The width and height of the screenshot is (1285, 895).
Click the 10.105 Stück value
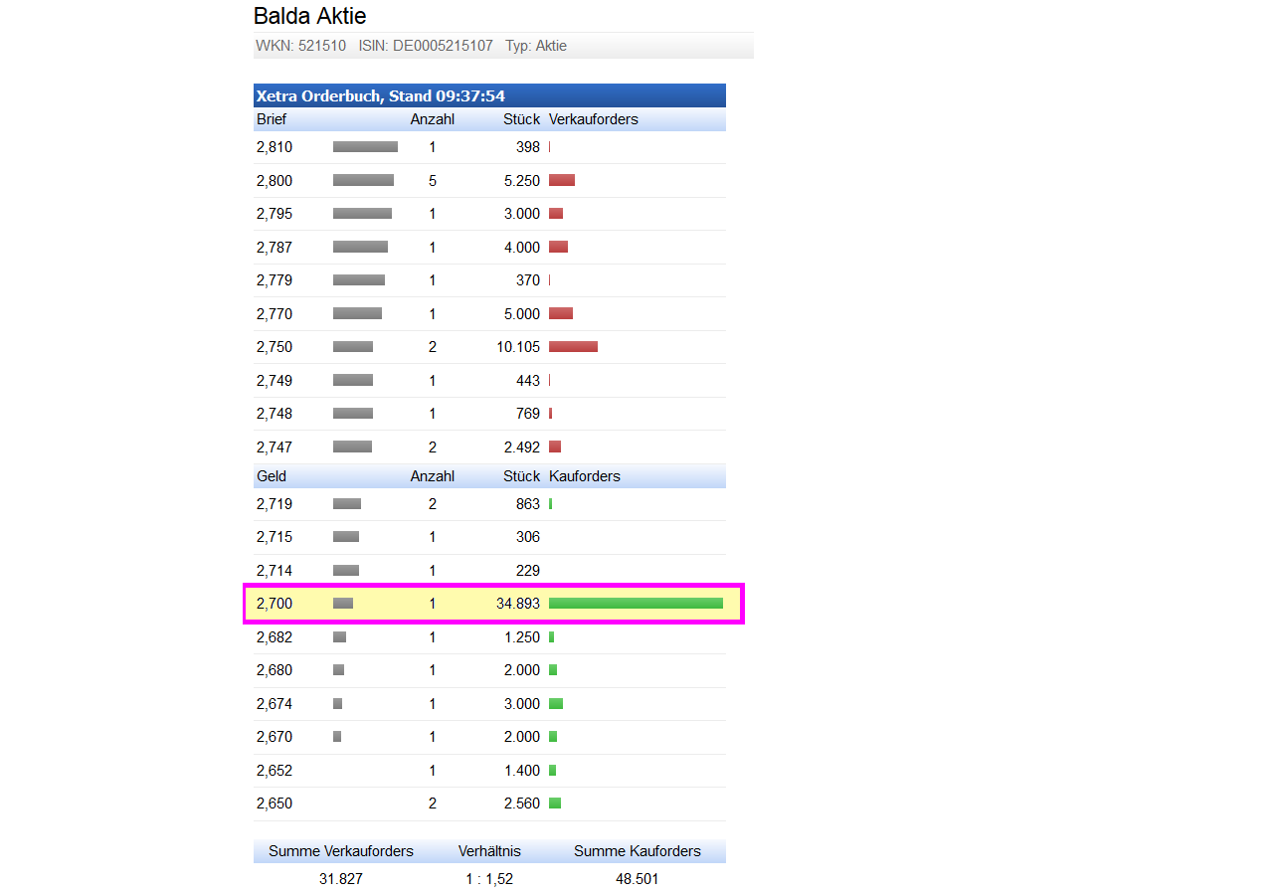click(x=518, y=347)
